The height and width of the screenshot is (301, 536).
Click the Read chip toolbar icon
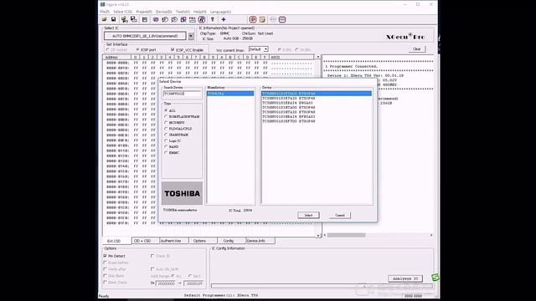165,19
